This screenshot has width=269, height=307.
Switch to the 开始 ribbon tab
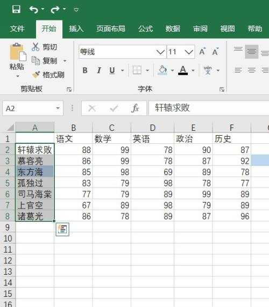point(49,29)
